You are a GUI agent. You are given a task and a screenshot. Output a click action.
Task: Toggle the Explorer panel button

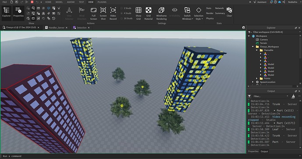[x=7, y=13]
